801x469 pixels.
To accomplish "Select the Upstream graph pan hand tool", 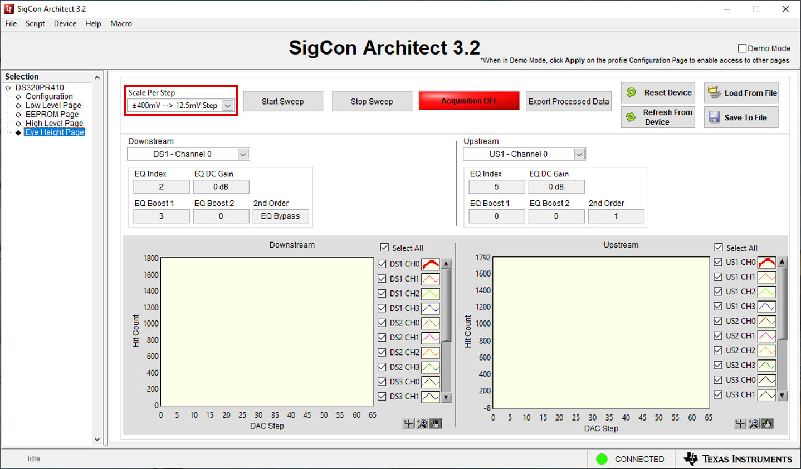I will click(x=767, y=424).
